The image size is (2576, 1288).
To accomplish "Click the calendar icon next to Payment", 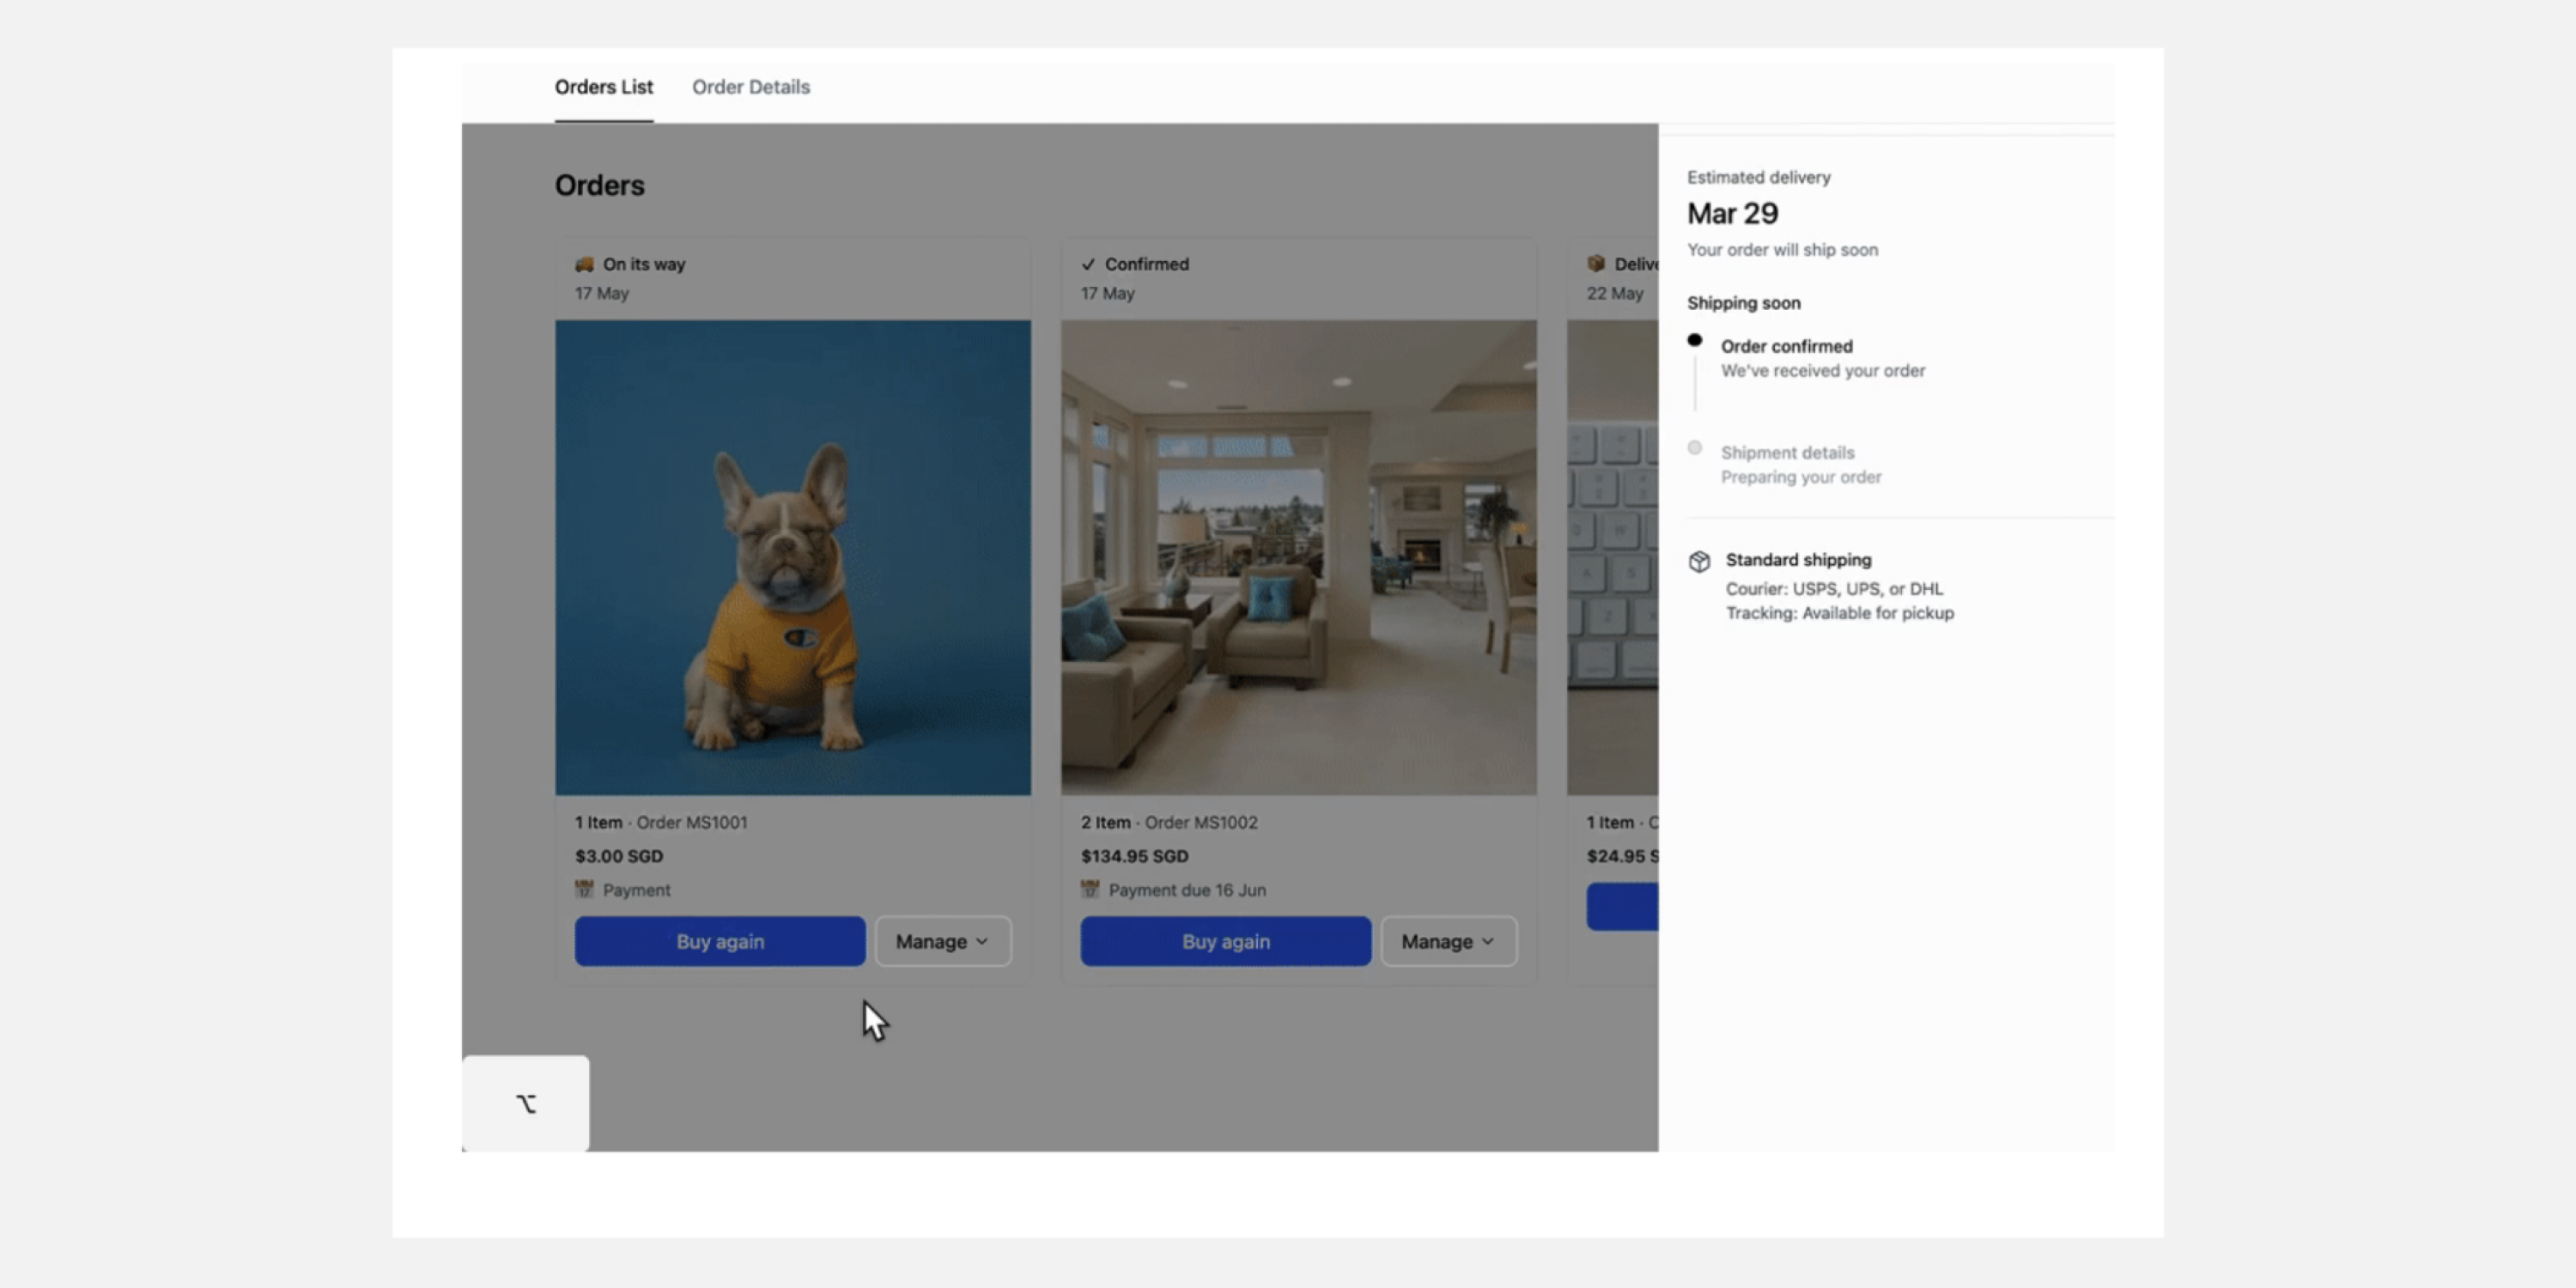I will (x=584, y=889).
